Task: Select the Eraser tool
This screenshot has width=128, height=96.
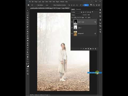Action: coord(27,36)
